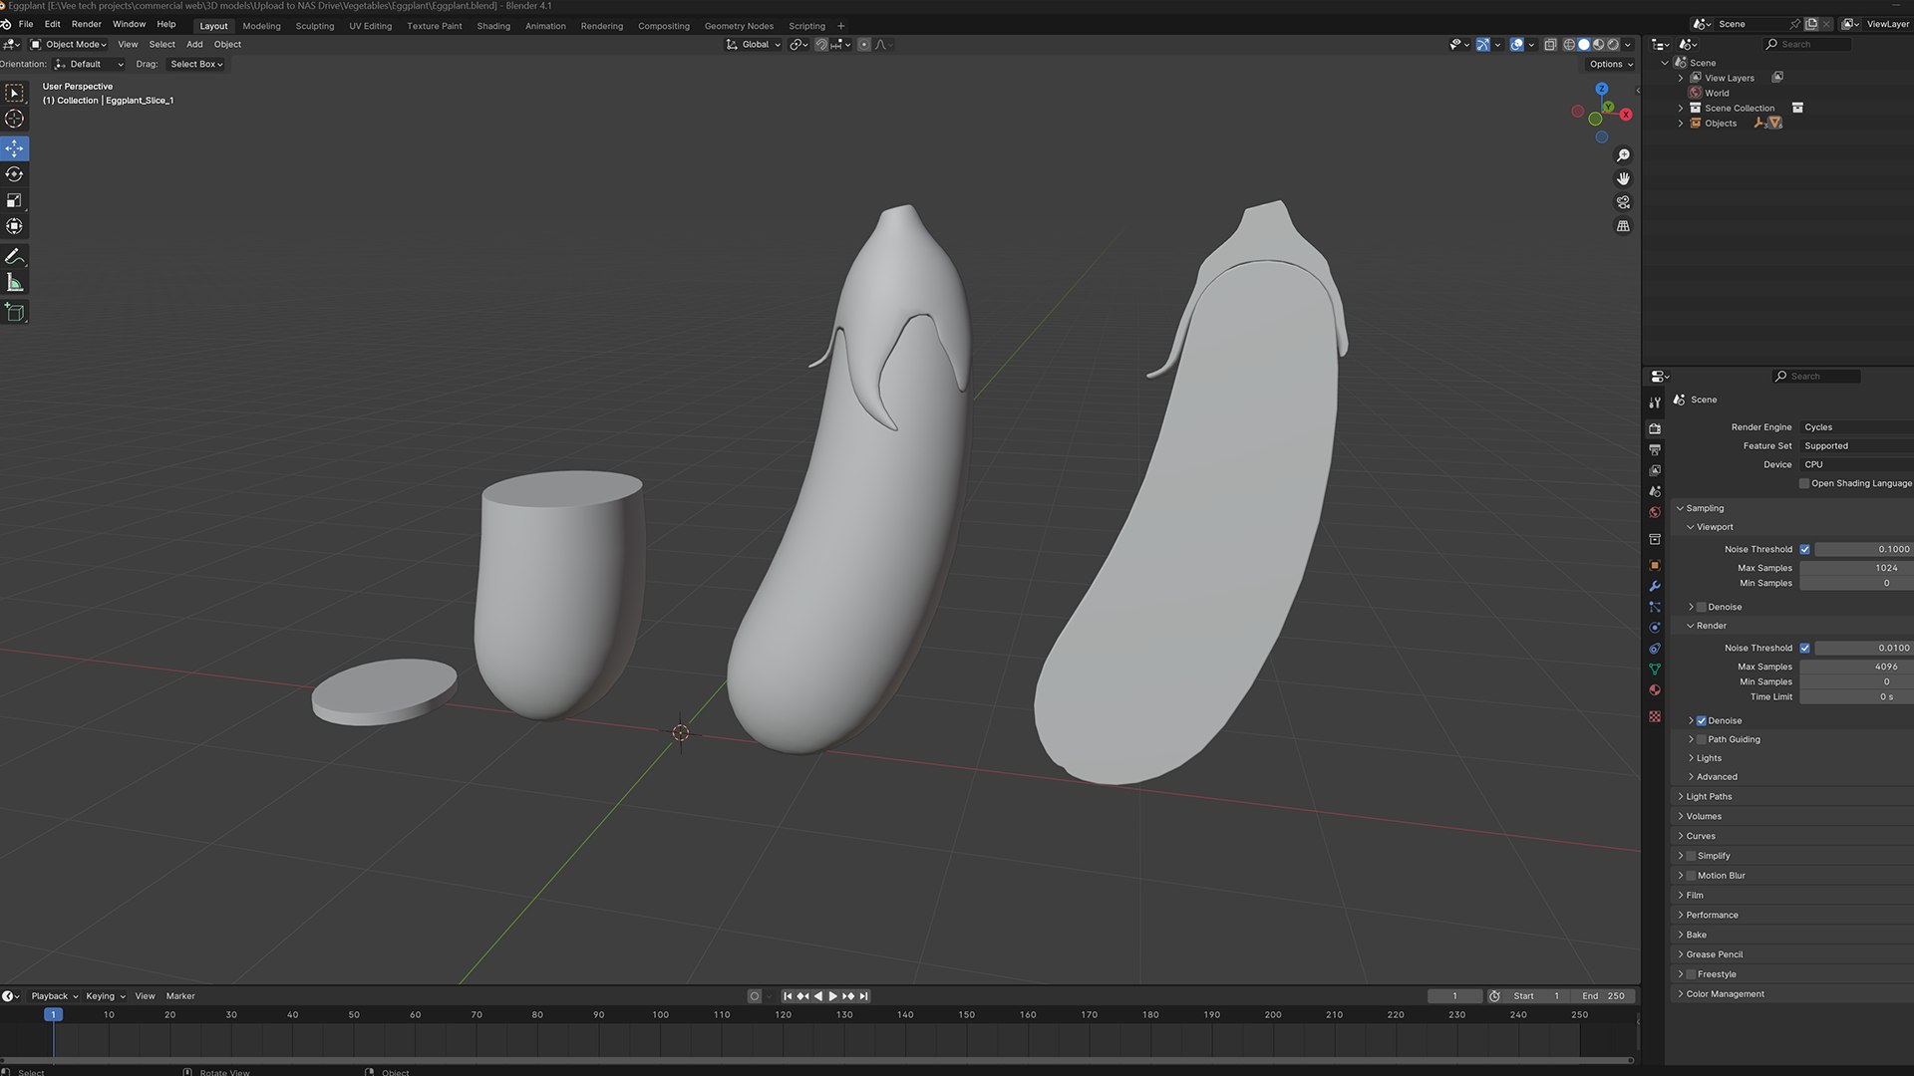Image resolution: width=1914 pixels, height=1076 pixels.
Task: Toggle viewport gizmos display
Action: [1483, 45]
